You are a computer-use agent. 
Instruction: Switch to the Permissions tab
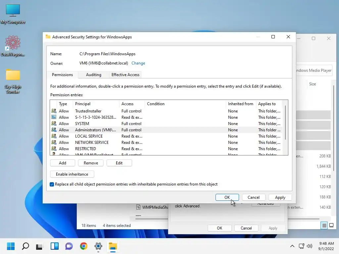pyautogui.click(x=62, y=75)
